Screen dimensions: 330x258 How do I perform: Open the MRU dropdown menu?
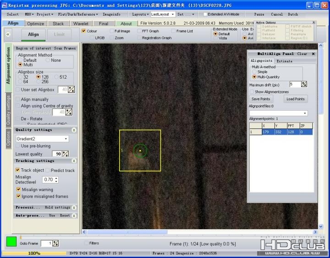tap(29, 14)
